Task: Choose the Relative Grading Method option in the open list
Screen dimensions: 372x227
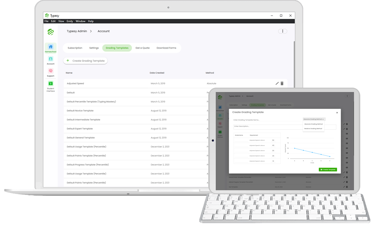Action: pos(313,128)
